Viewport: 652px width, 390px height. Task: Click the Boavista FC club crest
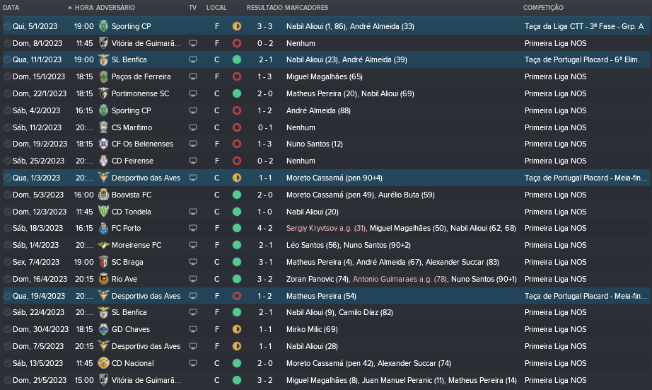[104, 195]
